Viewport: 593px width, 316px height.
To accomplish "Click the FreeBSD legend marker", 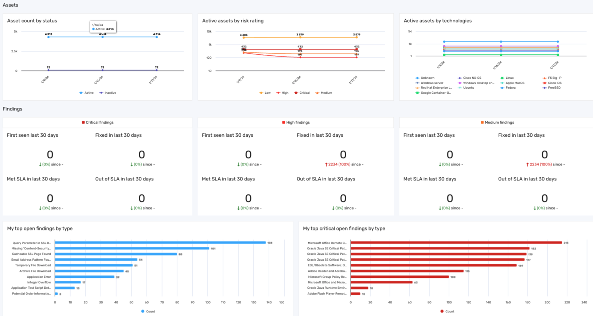I will [x=545, y=88].
